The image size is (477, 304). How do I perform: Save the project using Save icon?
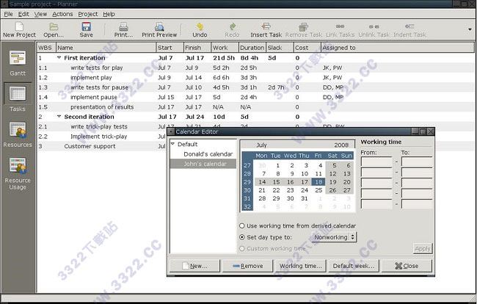click(x=87, y=28)
